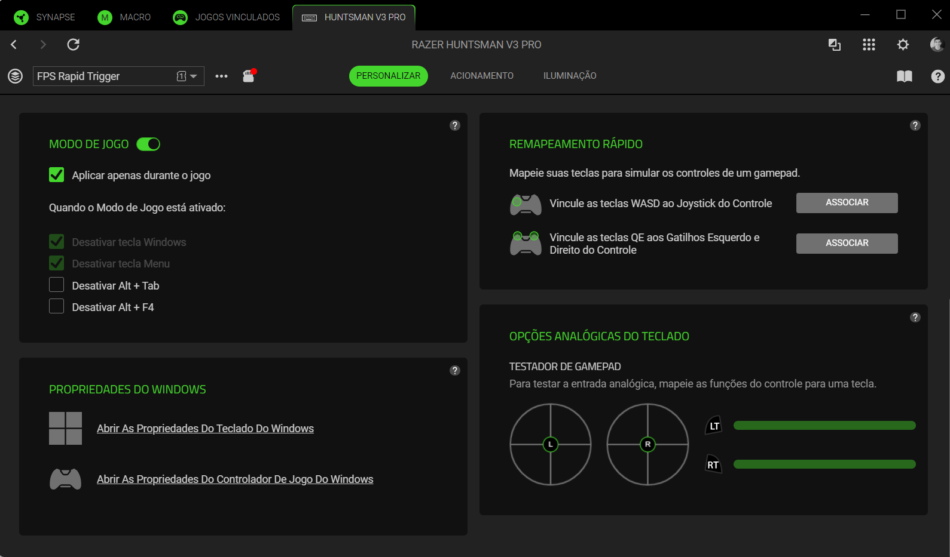Click the user avatar icon
The image size is (950, 557).
(x=936, y=45)
